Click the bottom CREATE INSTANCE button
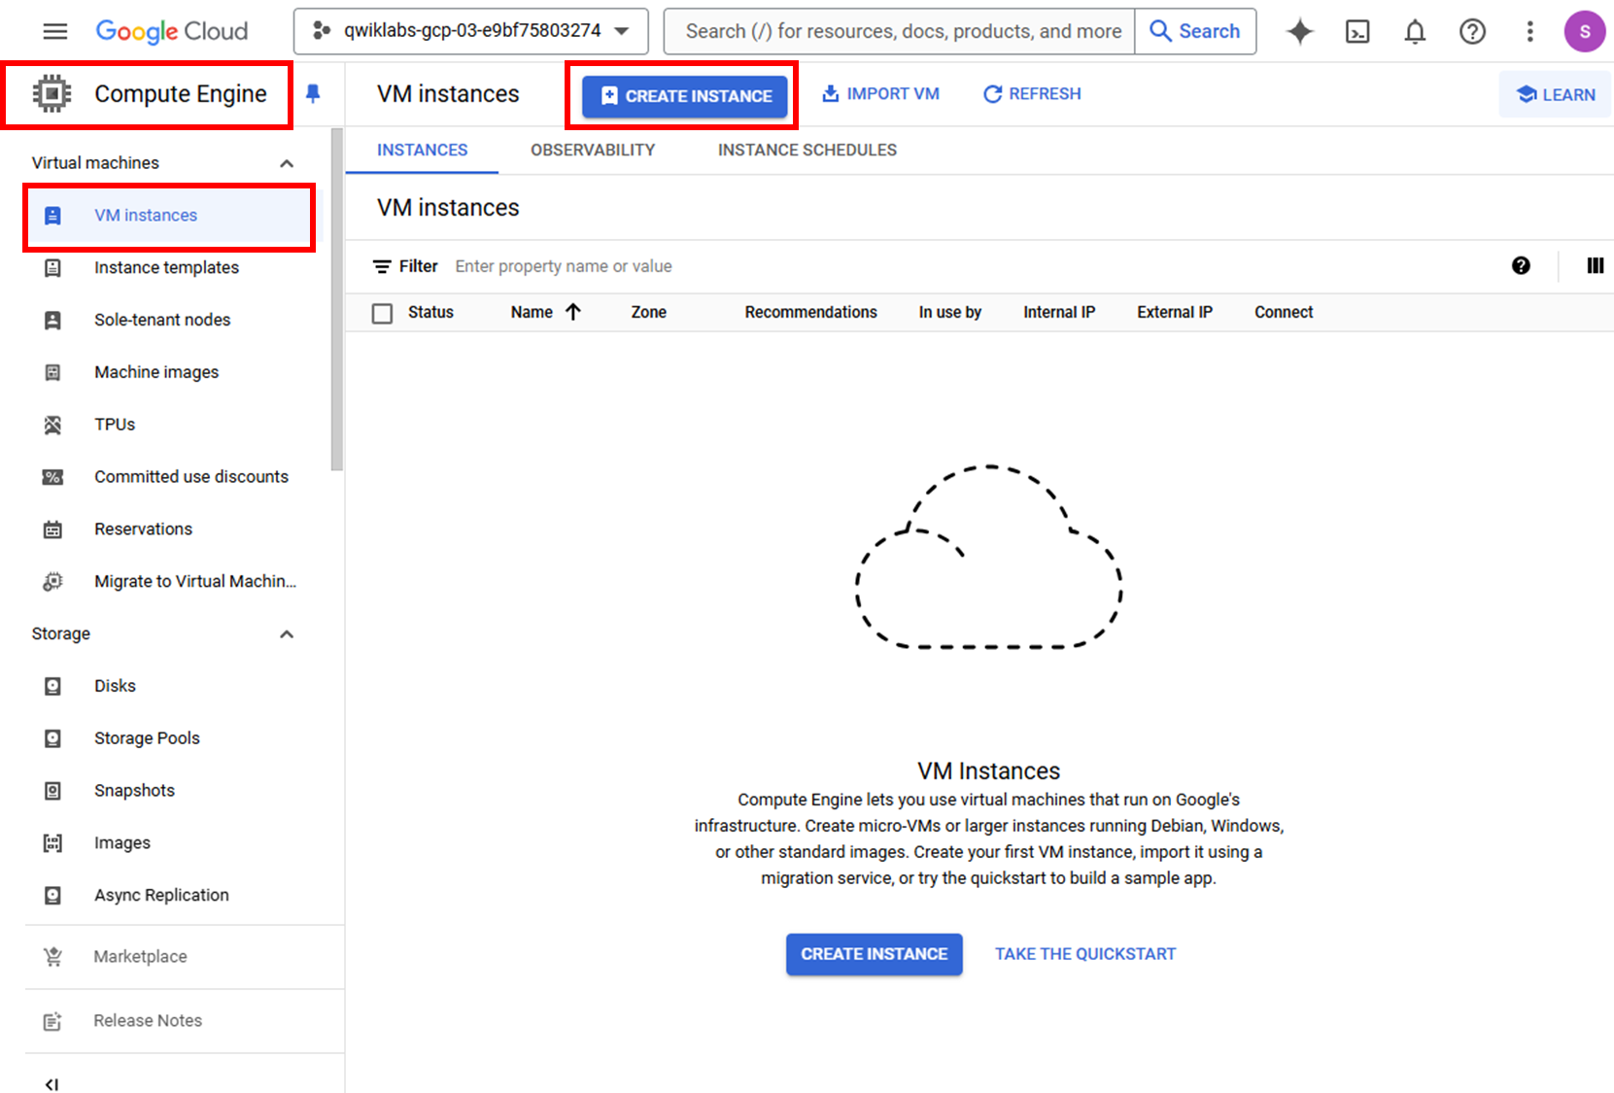The height and width of the screenshot is (1093, 1614). (874, 954)
